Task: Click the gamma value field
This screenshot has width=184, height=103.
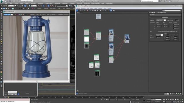Action: pyautogui.click(x=158, y=37)
